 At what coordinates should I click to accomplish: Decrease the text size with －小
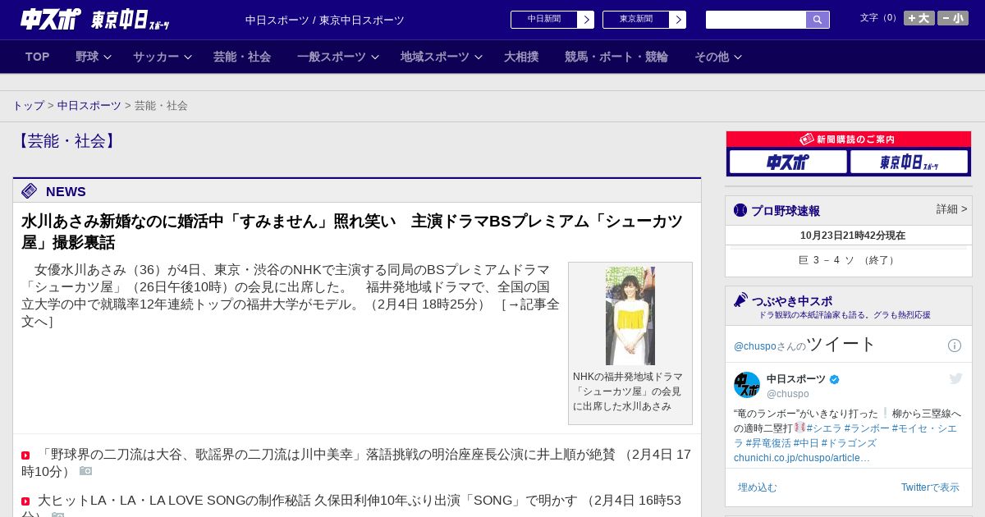click(953, 18)
